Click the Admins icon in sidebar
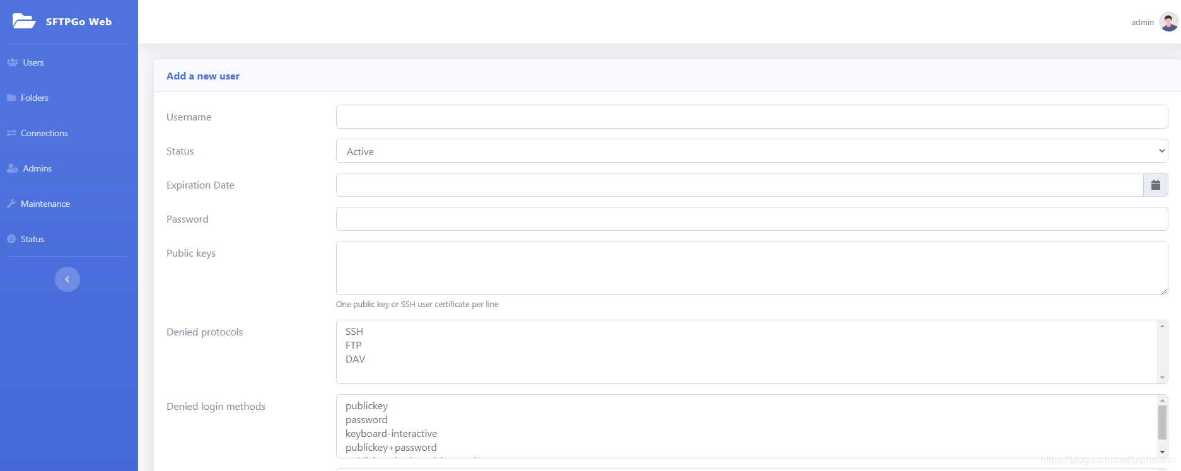This screenshot has width=1181, height=471. (12, 168)
